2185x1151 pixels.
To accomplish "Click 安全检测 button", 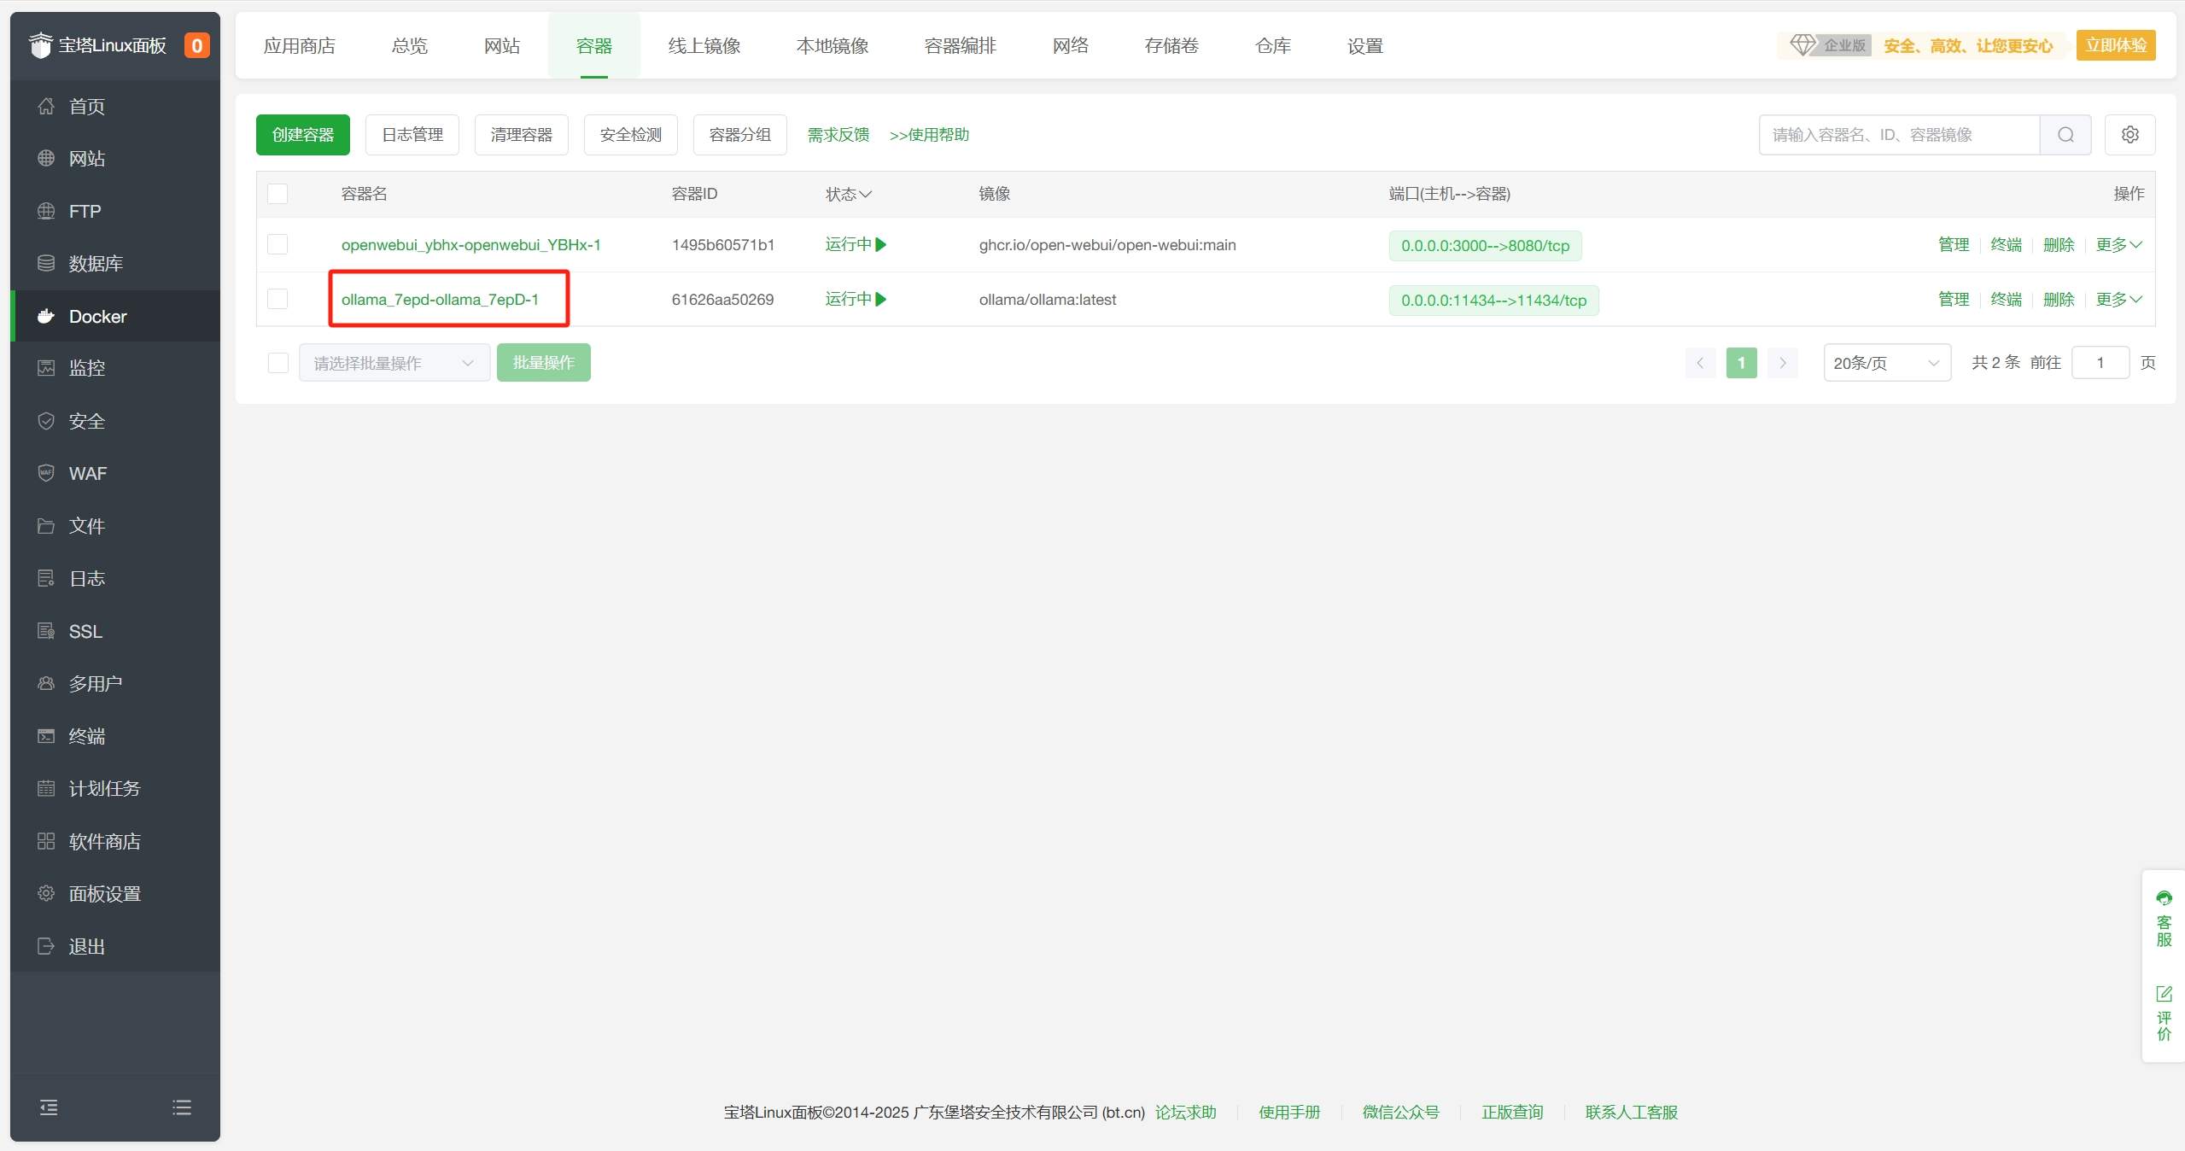I will pos(631,135).
